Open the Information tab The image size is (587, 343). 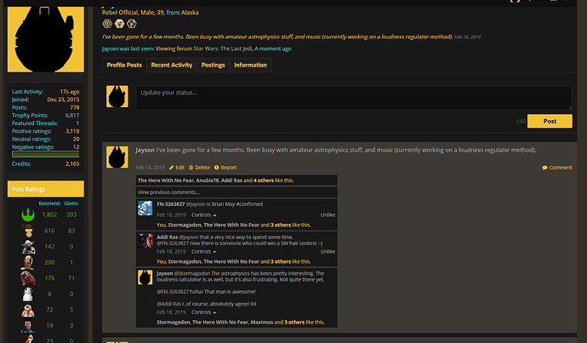[250, 66]
